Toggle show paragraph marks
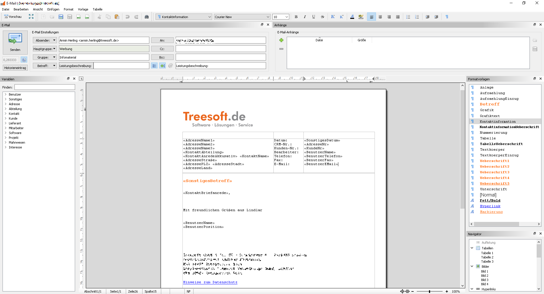Image resolution: width=544 pixels, height=294 pixels. click(447, 17)
